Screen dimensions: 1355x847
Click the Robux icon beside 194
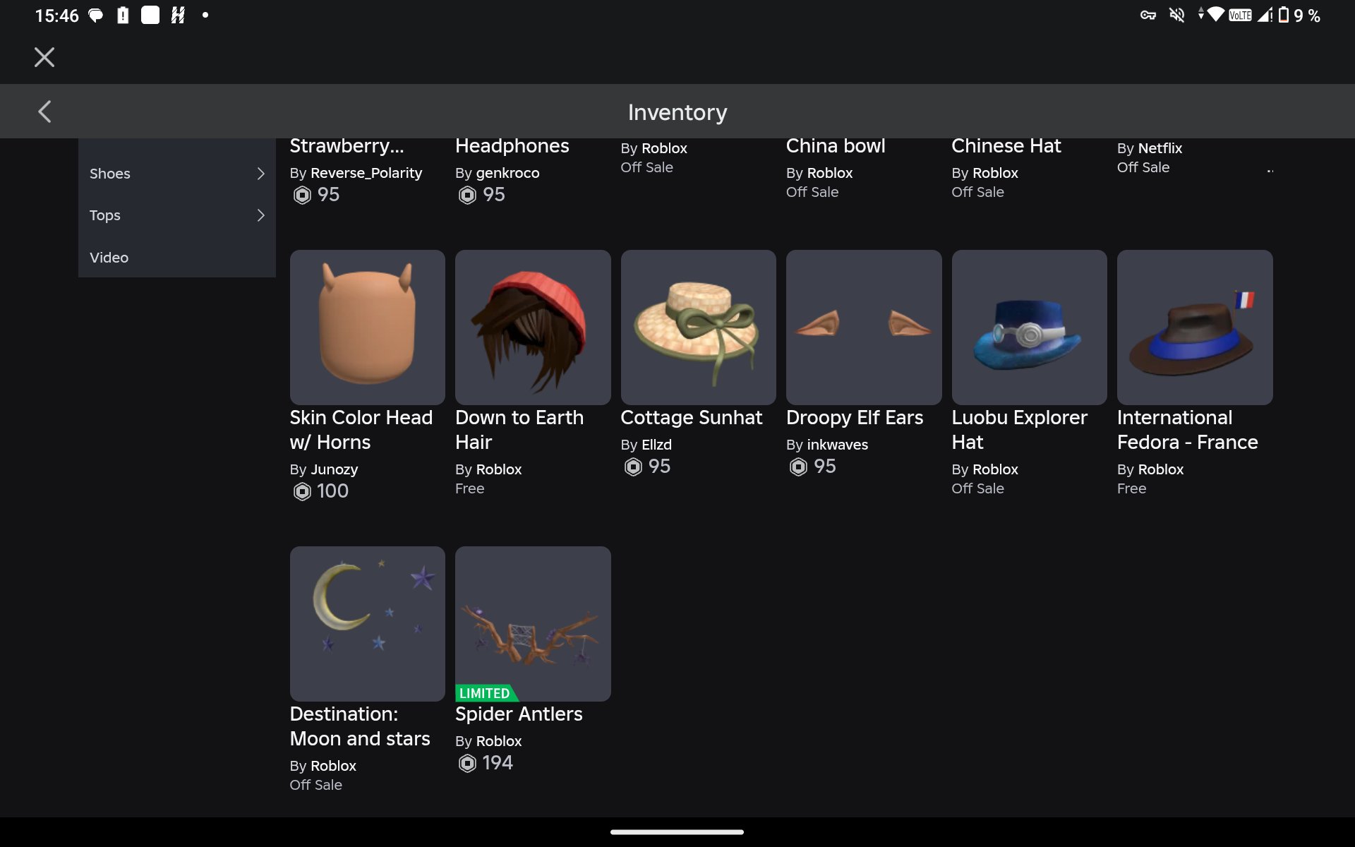tap(467, 763)
